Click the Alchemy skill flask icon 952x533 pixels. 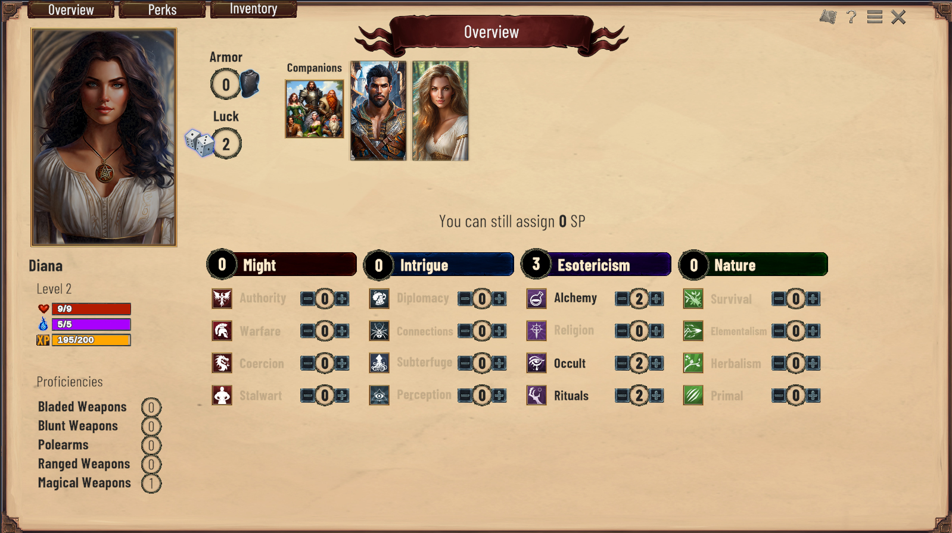pyautogui.click(x=536, y=299)
